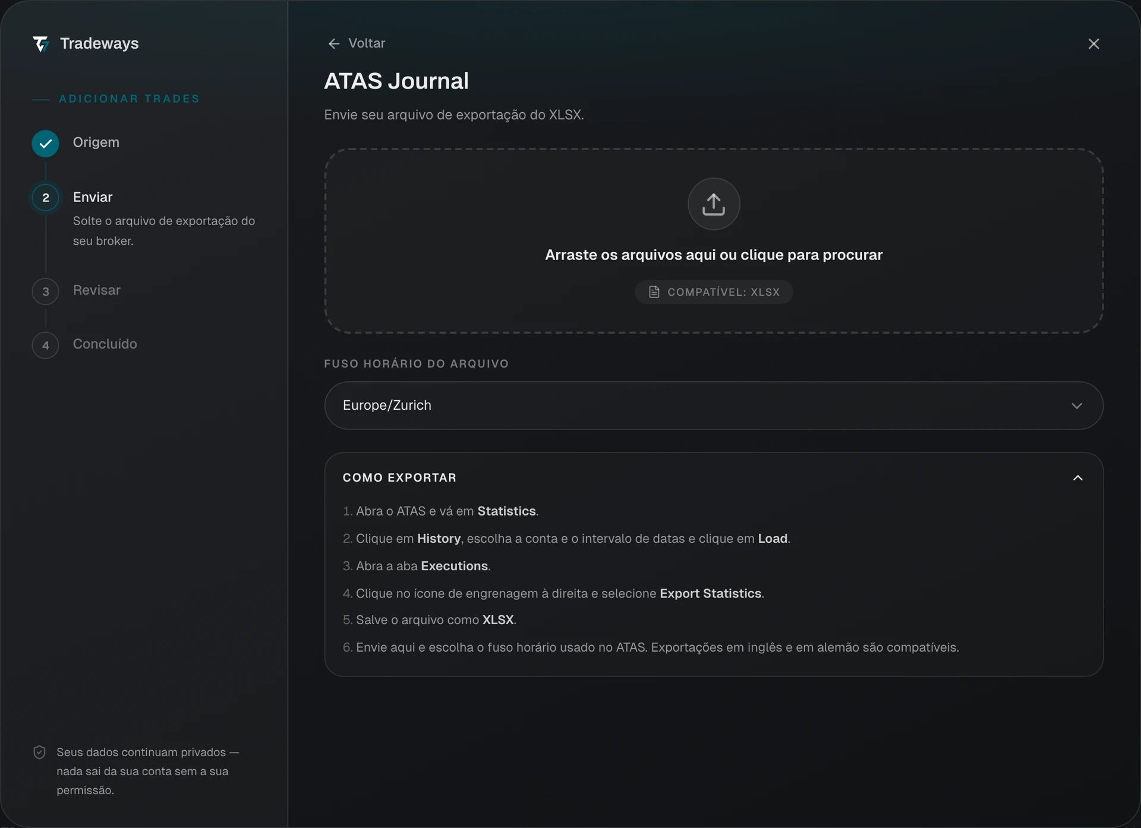The width and height of the screenshot is (1141, 828).
Task: Click the back arrow icon beside Voltar
Action: click(334, 43)
